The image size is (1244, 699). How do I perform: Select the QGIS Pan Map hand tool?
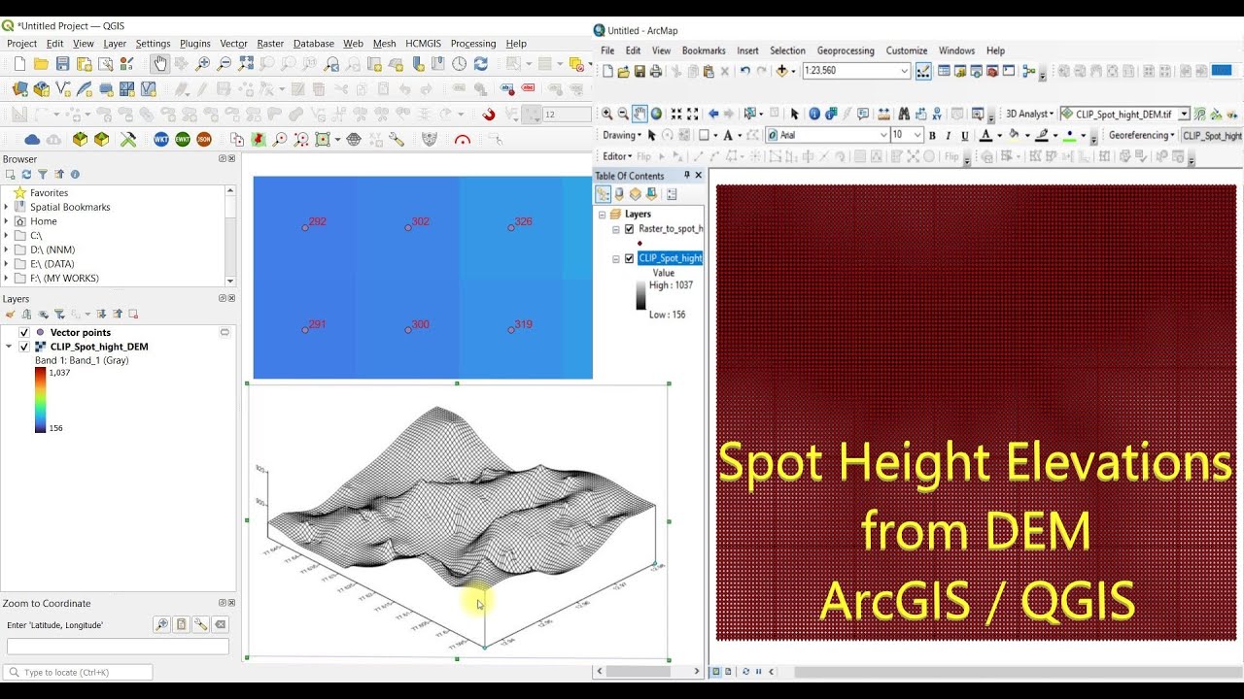pyautogui.click(x=160, y=64)
